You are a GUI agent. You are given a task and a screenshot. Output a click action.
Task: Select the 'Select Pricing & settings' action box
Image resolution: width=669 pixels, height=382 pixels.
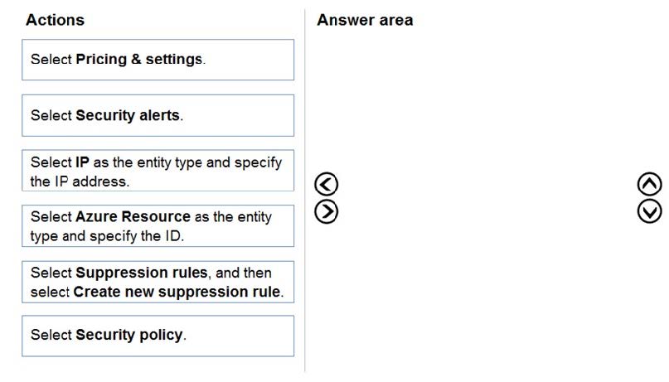(158, 60)
